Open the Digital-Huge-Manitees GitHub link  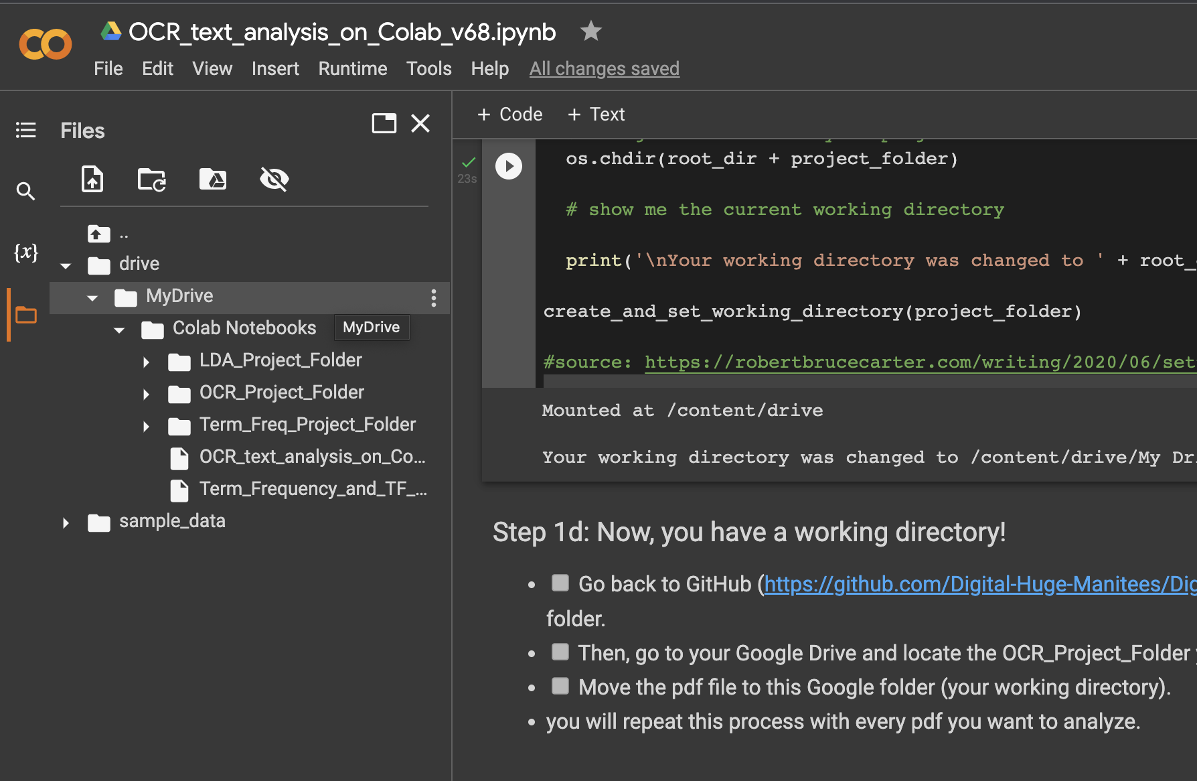pos(977,583)
